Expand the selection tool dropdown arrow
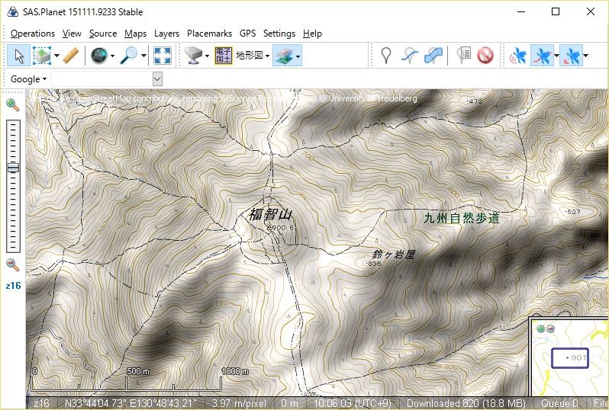Screen dimensions: 609x410 coord(56,56)
